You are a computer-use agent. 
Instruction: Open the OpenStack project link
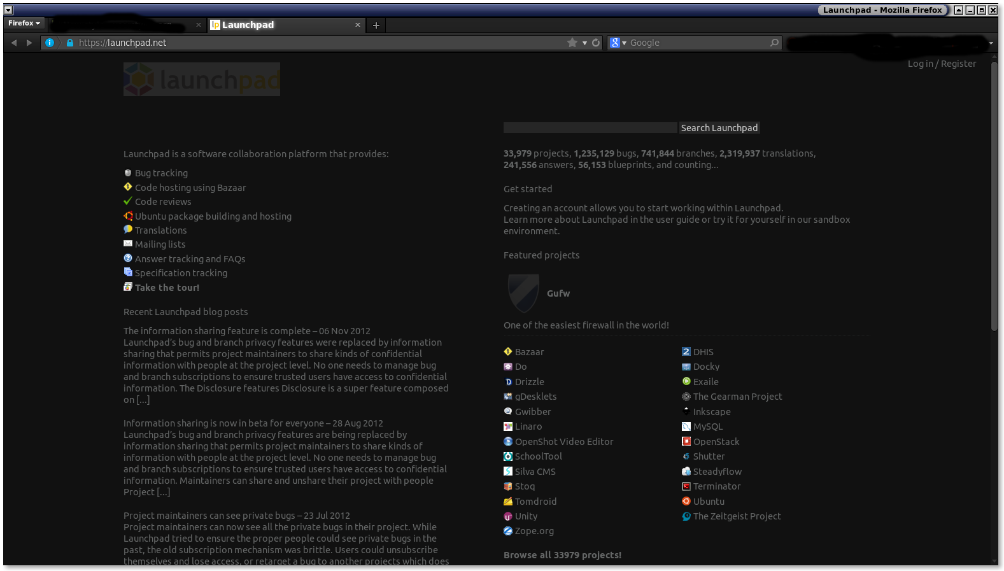(716, 442)
